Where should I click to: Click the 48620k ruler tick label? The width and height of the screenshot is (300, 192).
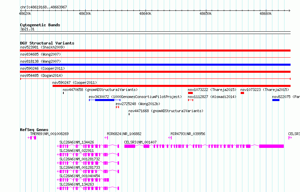[25, 13]
